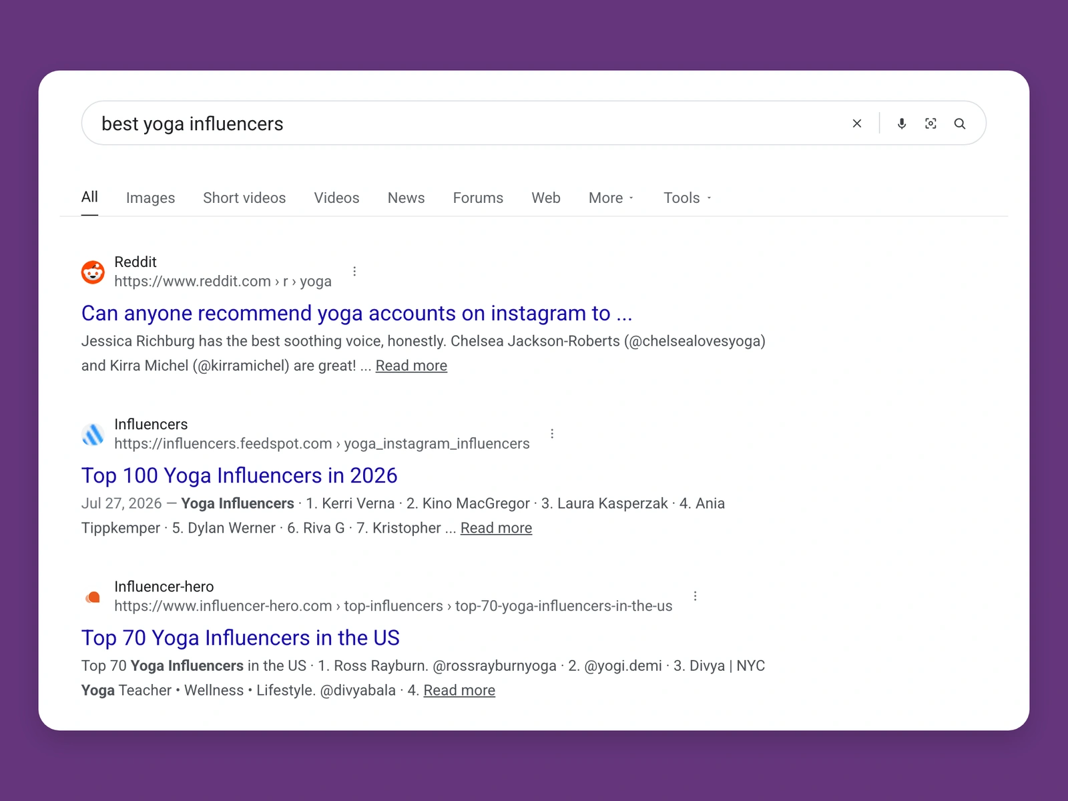Select the All tab
Viewport: 1068px width, 801px height.
[x=89, y=197]
